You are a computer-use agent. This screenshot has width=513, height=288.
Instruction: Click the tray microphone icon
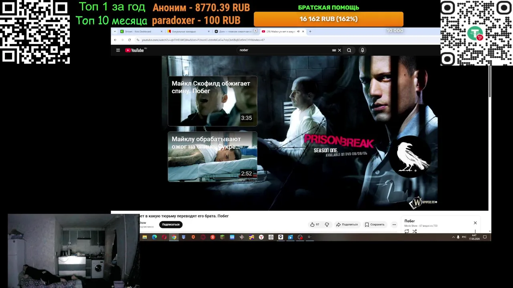point(458,237)
